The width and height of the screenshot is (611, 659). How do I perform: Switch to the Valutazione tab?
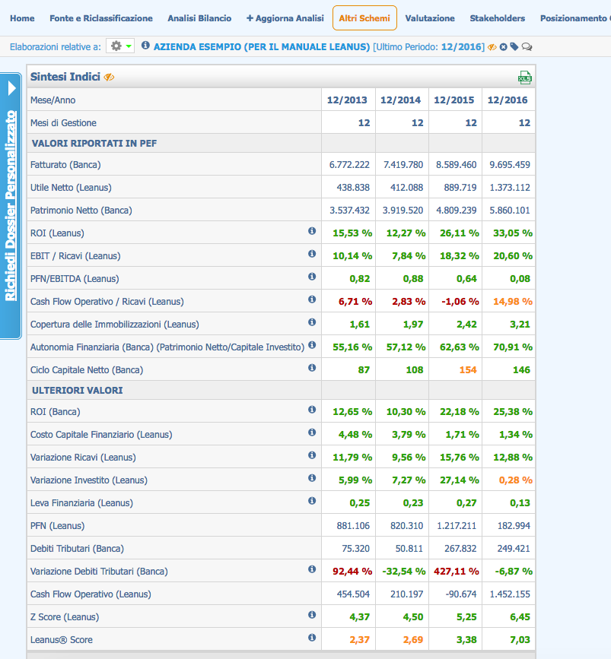430,18
